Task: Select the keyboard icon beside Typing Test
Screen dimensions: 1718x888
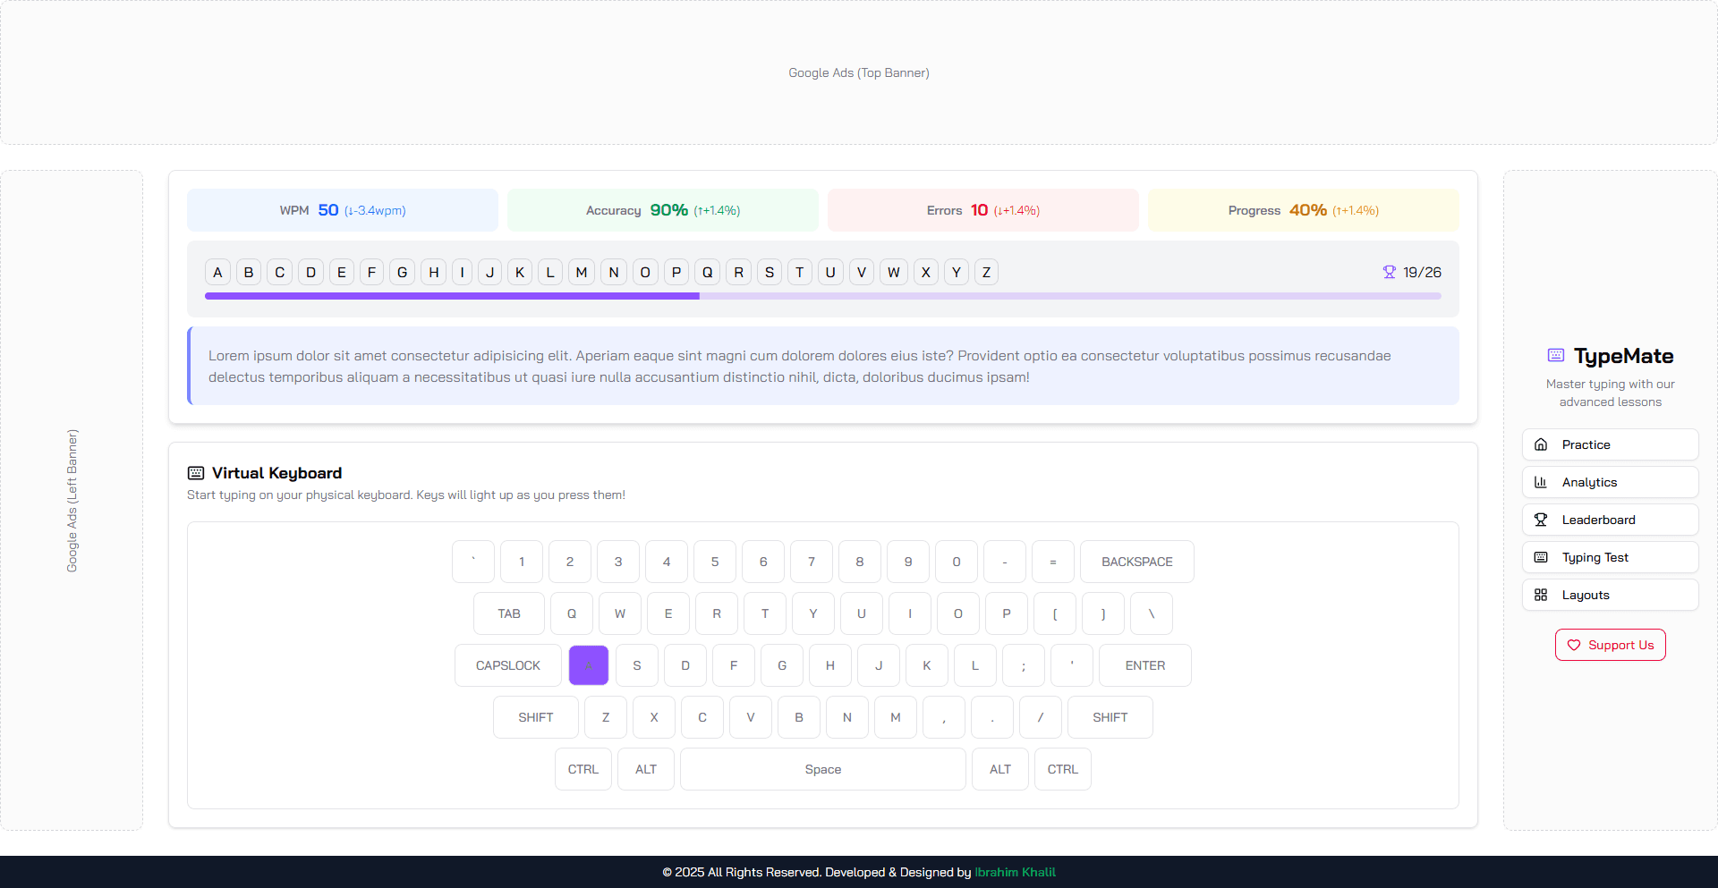Action: (1541, 557)
